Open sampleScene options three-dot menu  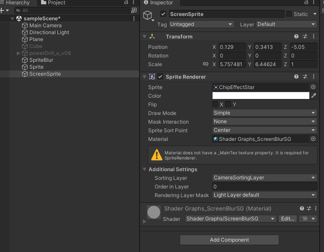134,19
